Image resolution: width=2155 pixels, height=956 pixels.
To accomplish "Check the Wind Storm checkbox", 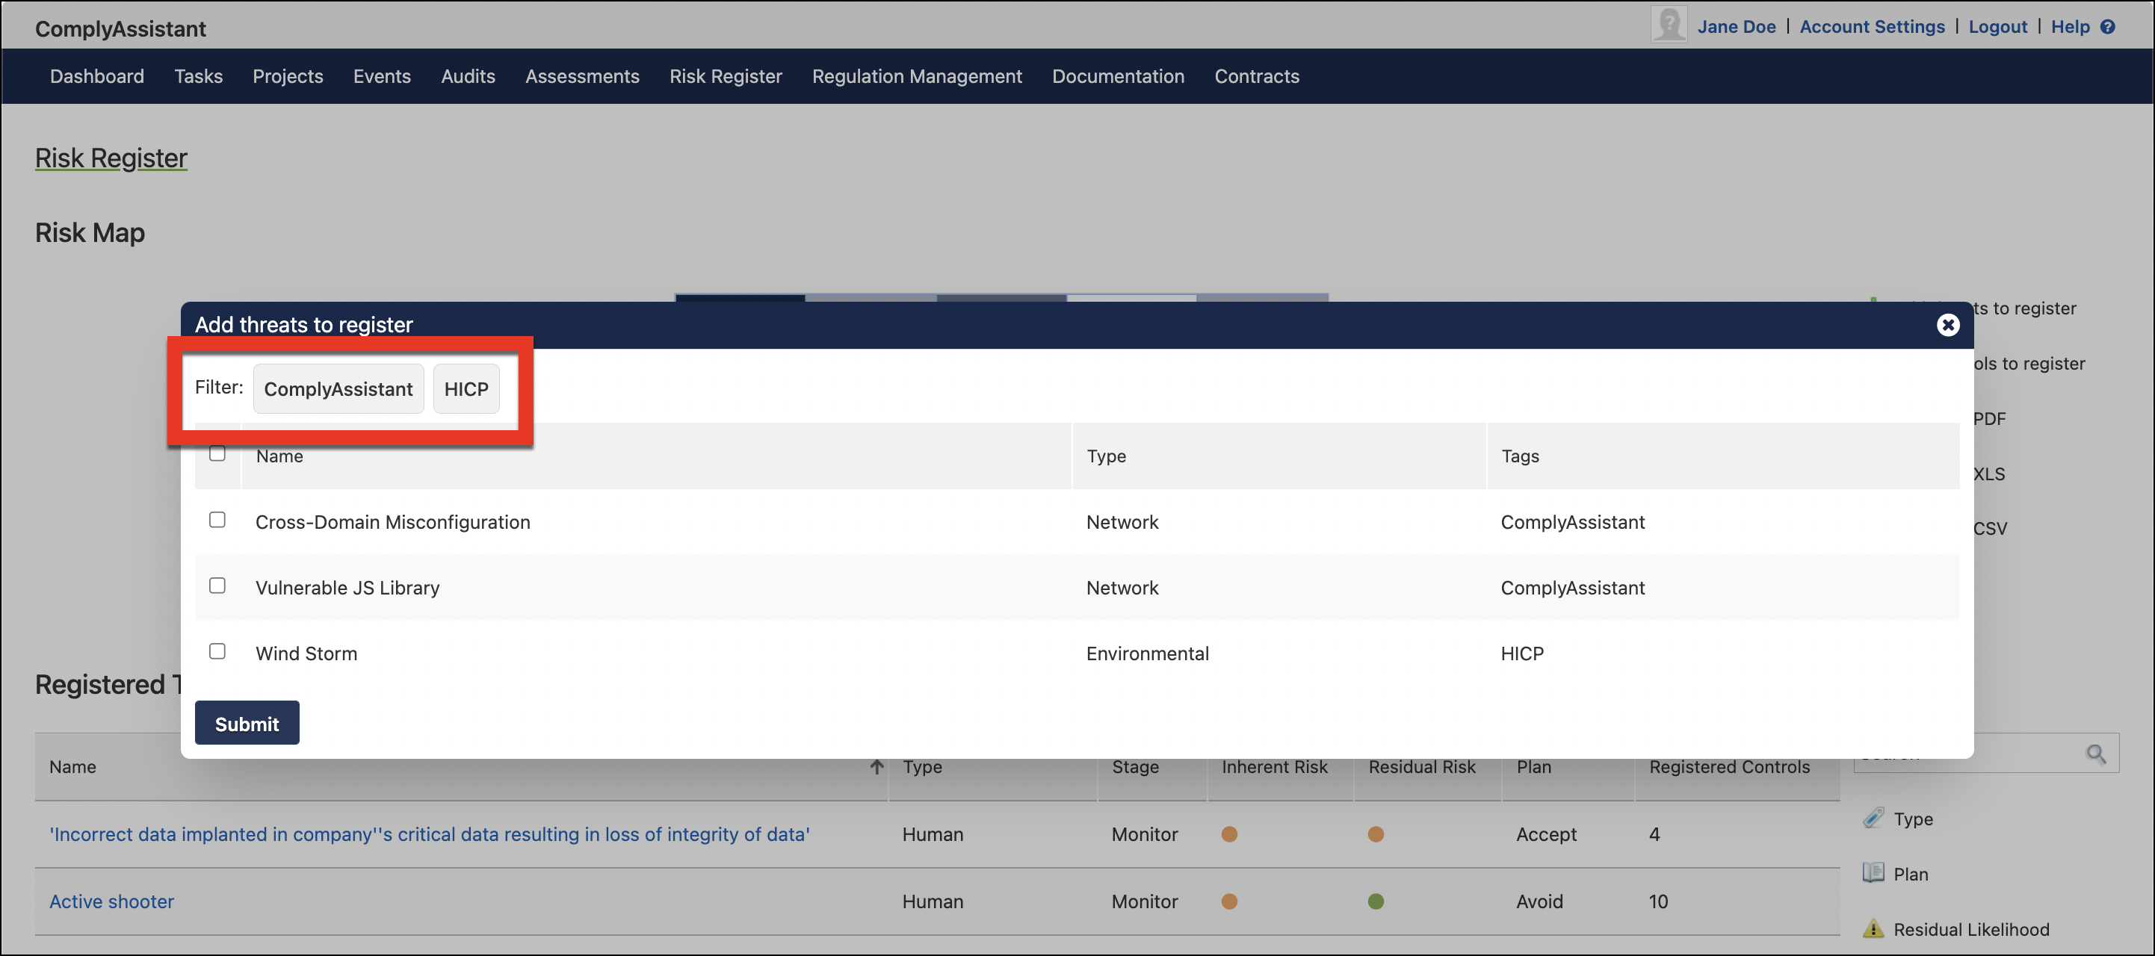I will point(217,651).
